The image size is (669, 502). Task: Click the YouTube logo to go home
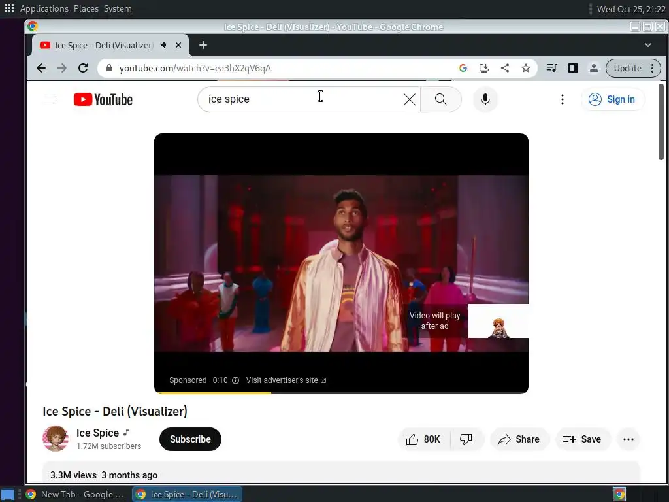click(103, 99)
